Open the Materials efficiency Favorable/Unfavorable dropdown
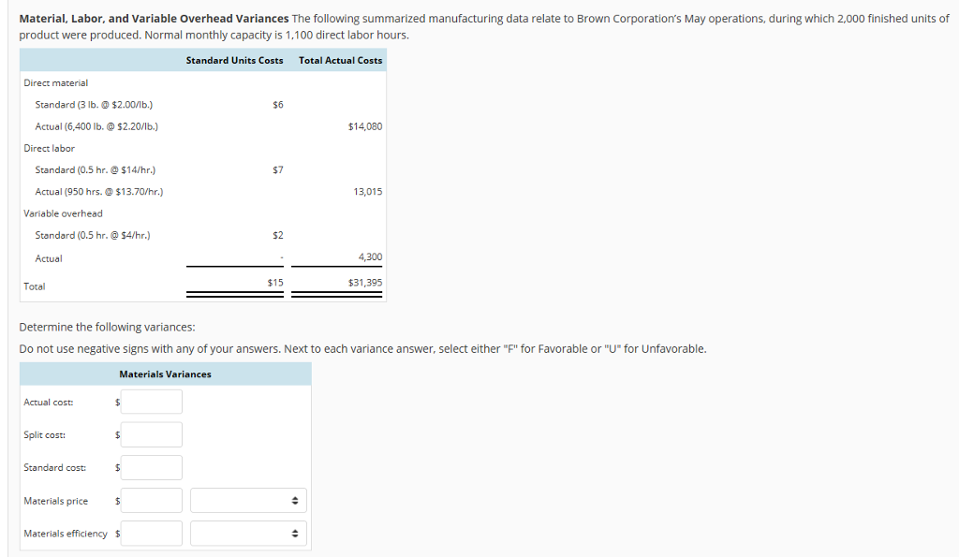This screenshot has width=959, height=557. [x=247, y=533]
